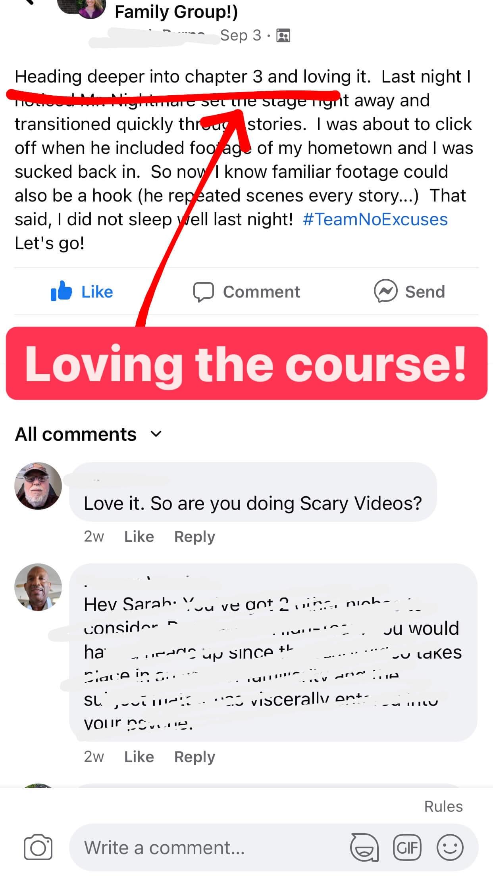The height and width of the screenshot is (876, 493).
Task: Expand the All comments dropdown chevron
Action: tap(156, 434)
